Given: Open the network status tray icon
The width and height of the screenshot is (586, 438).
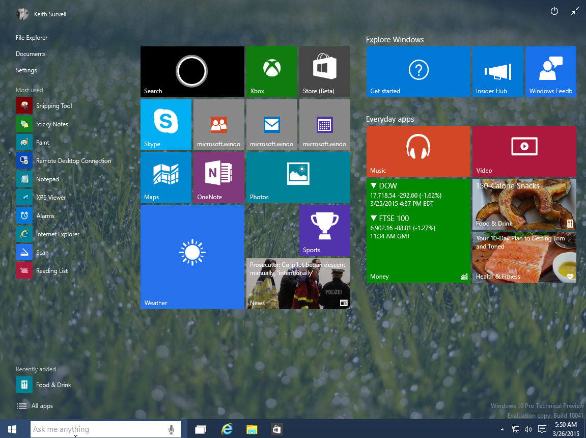Looking at the screenshot, I should [x=515, y=429].
